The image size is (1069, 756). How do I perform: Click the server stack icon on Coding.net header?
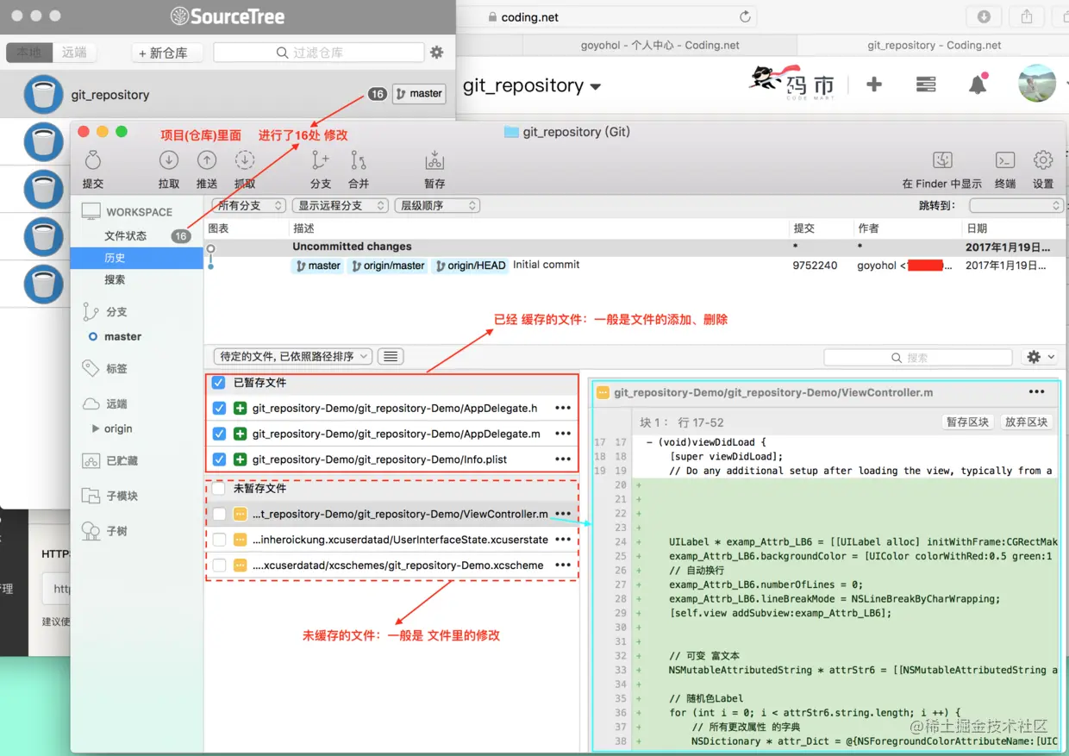point(926,84)
